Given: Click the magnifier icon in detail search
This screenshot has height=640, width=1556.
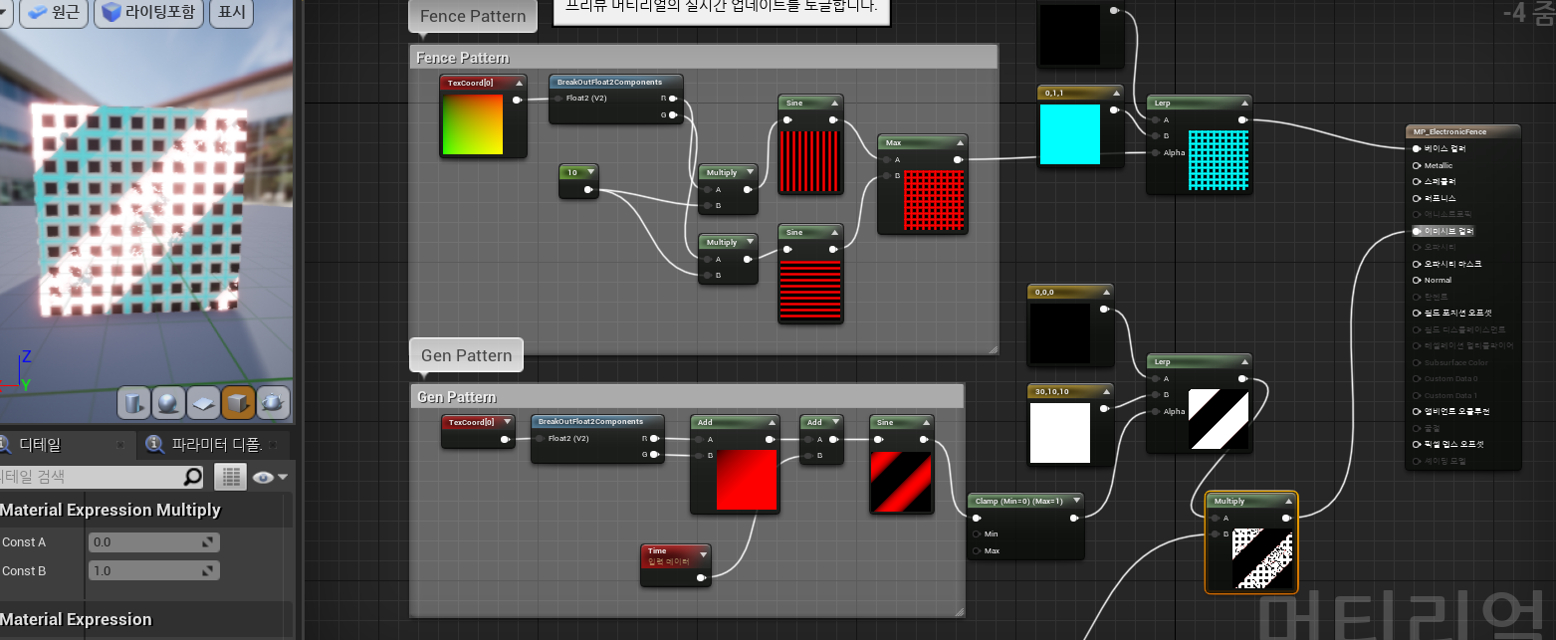Looking at the screenshot, I should pyautogui.click(x=192, y=477).
